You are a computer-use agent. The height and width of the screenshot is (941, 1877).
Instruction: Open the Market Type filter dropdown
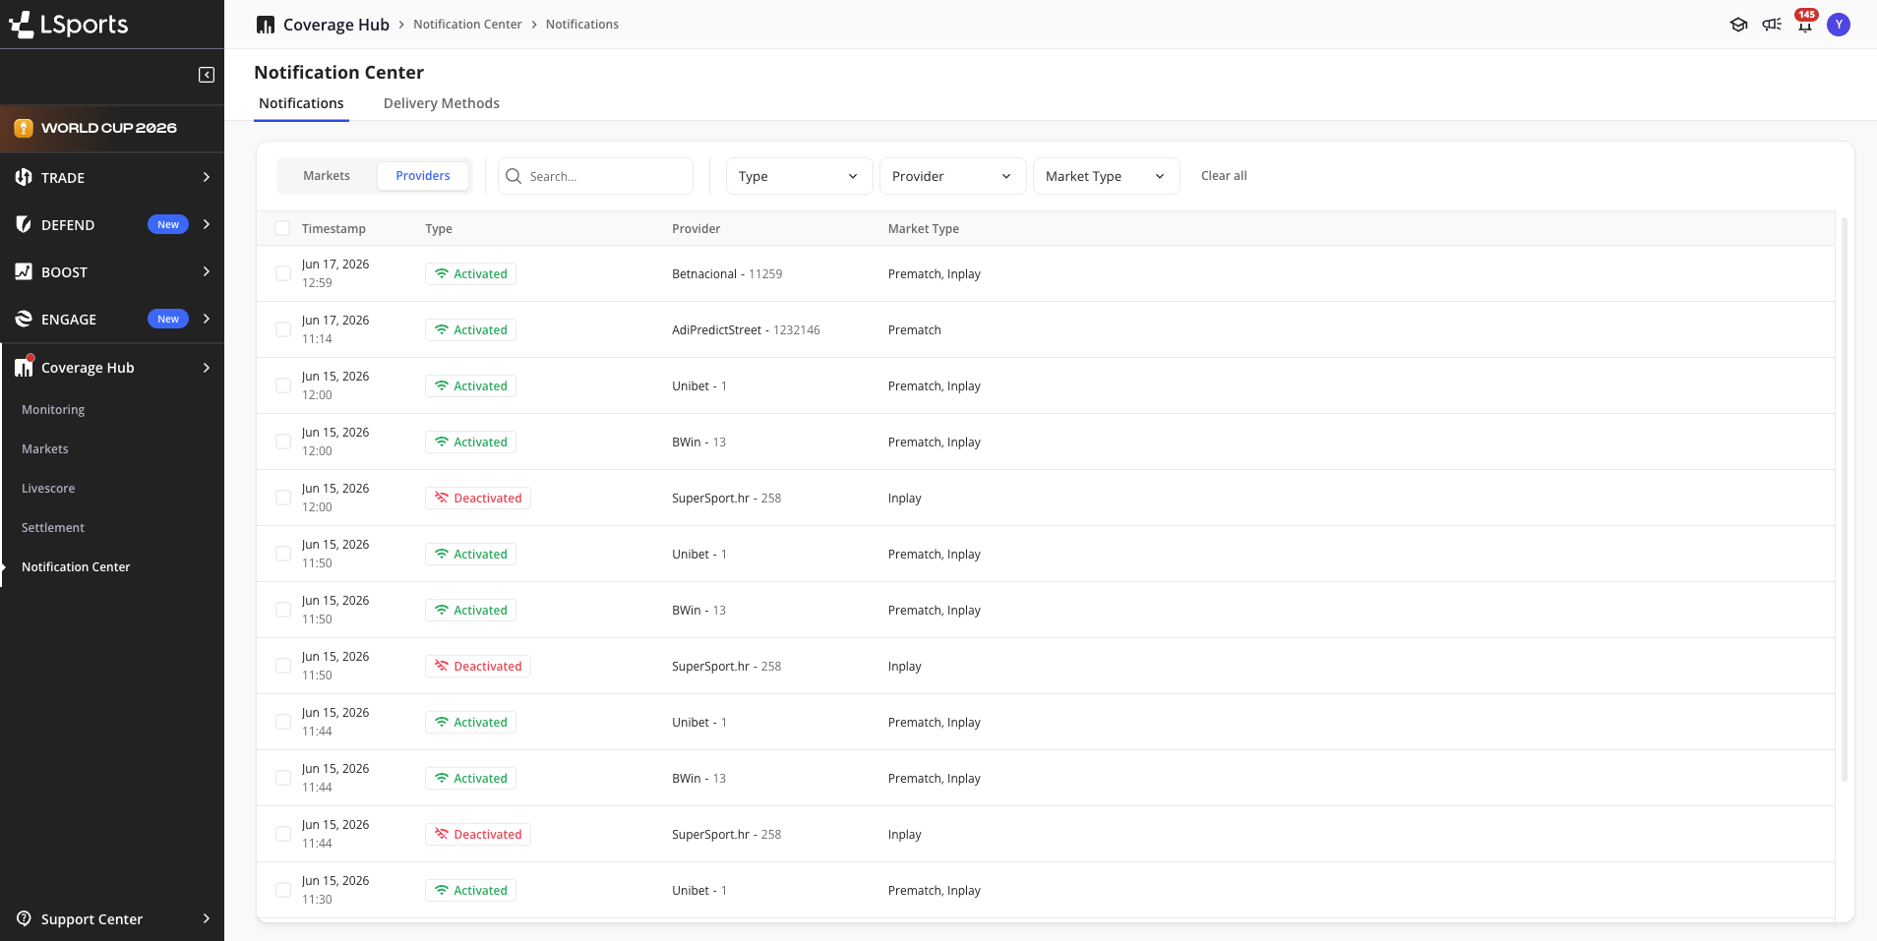[1106, 176]
